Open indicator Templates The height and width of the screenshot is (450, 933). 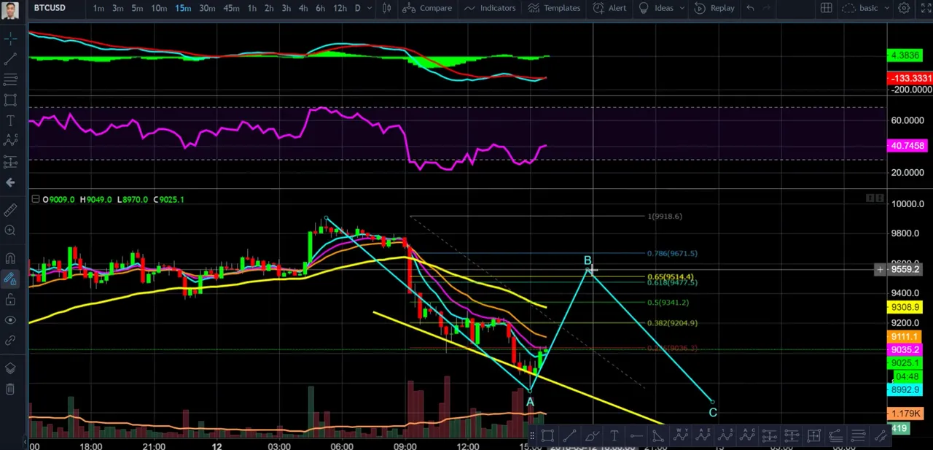[554, 8]
